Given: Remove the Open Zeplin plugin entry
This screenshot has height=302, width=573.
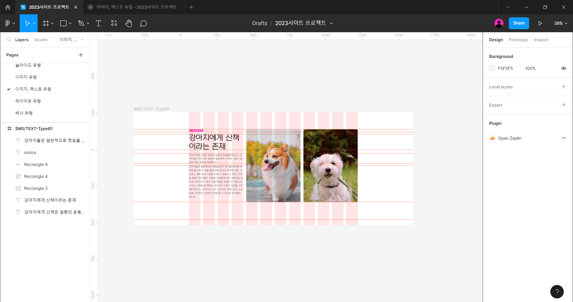Looking at the screenshot, I should pos(563,138).
